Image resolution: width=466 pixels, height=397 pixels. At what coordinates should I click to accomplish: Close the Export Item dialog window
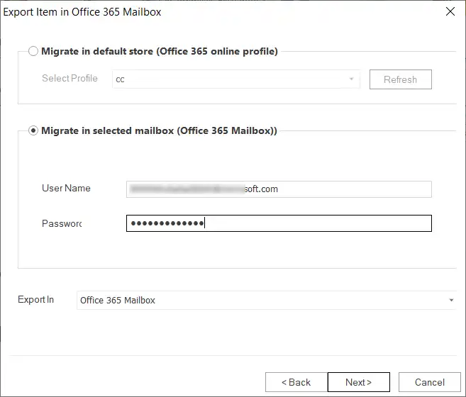click(450, 11)
